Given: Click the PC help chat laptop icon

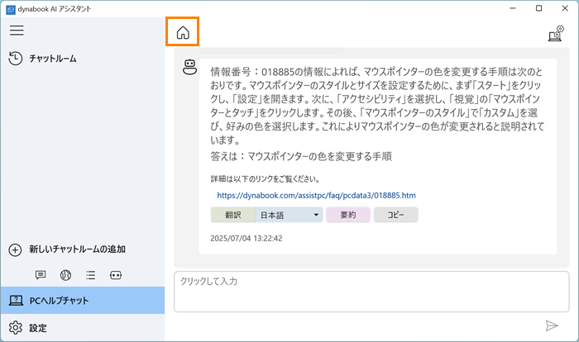Looking at the screenshot, I should [x=16, y=301].
